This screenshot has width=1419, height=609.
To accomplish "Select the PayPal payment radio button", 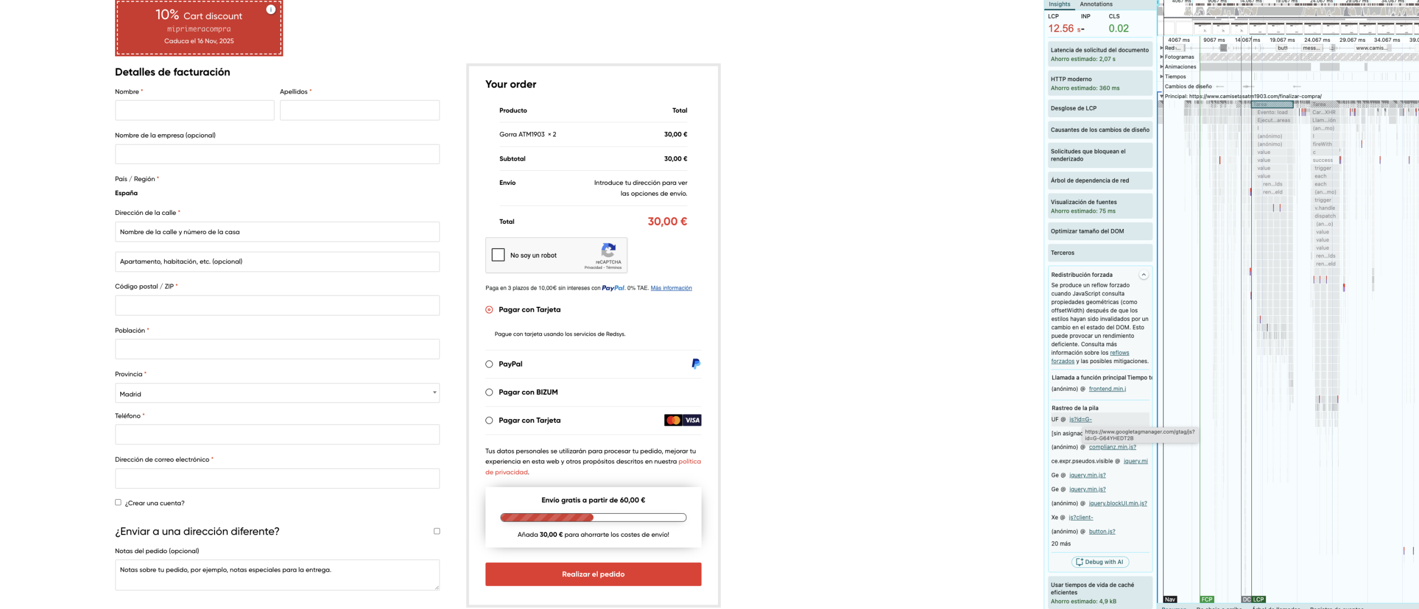I will 489,364.
